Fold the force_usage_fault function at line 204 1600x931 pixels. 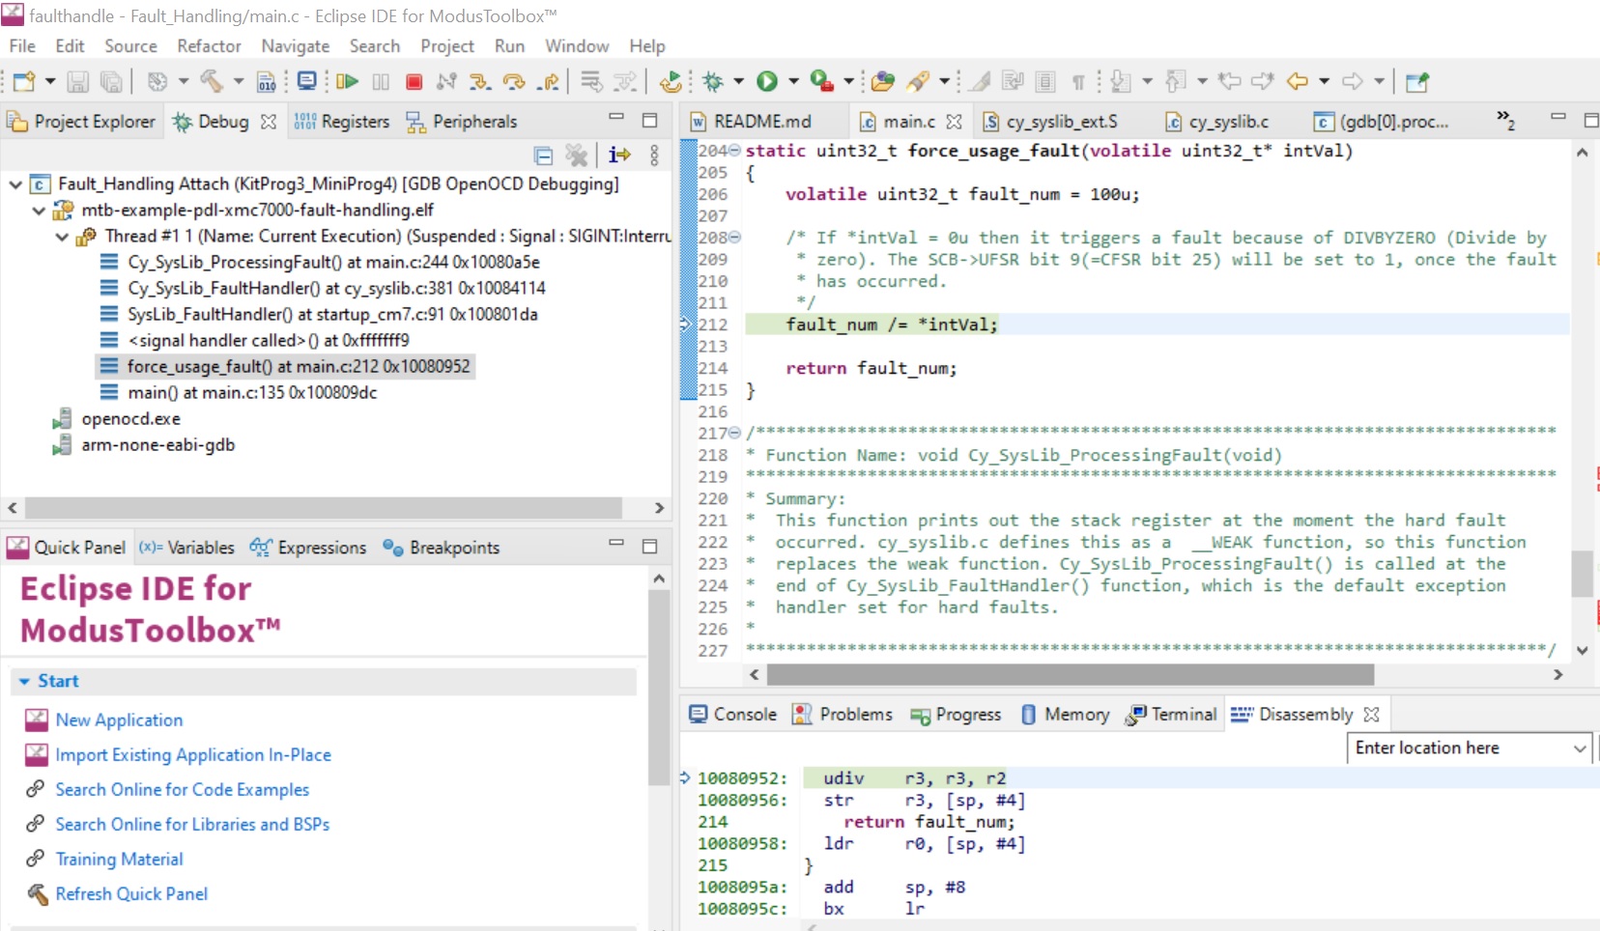click(734, 151)
